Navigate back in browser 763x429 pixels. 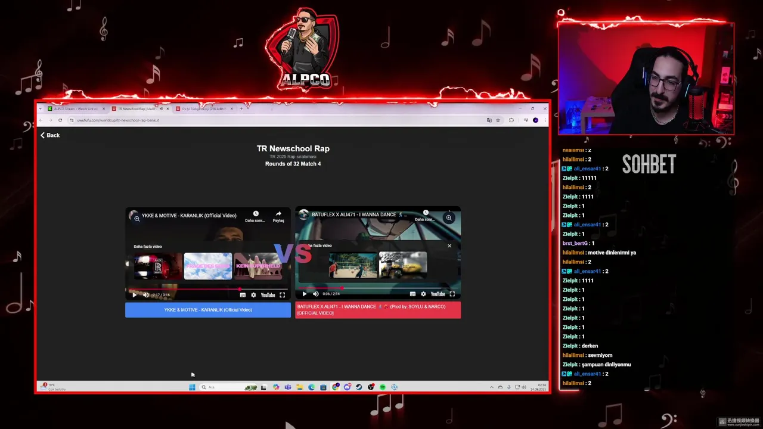[42, 120]
